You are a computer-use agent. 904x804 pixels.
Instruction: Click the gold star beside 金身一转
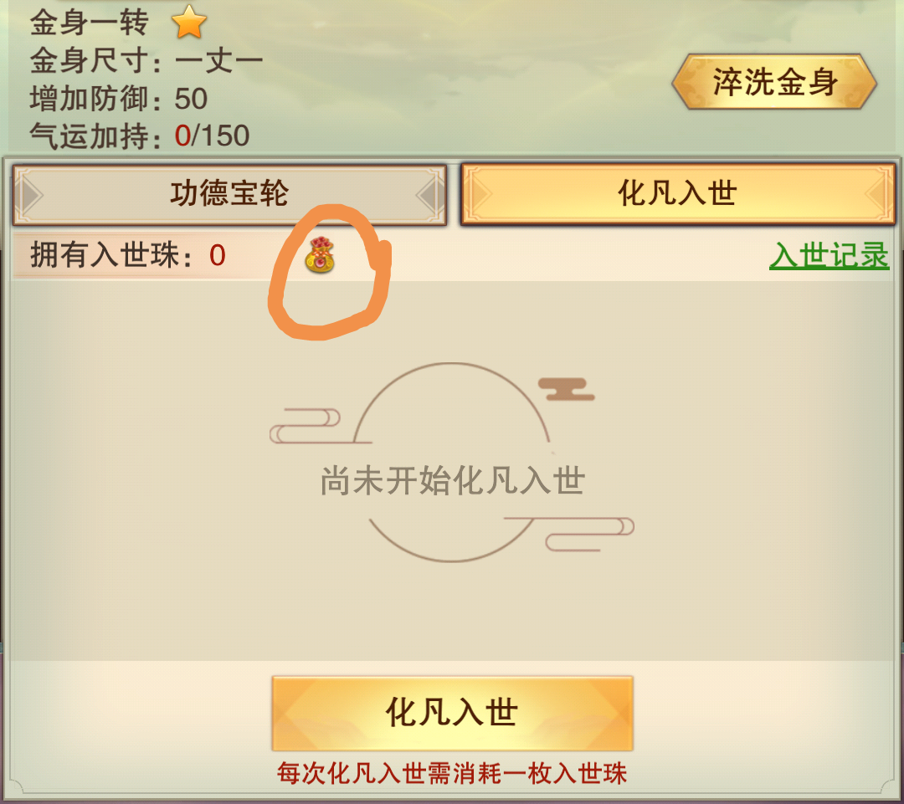click(189, 23)
